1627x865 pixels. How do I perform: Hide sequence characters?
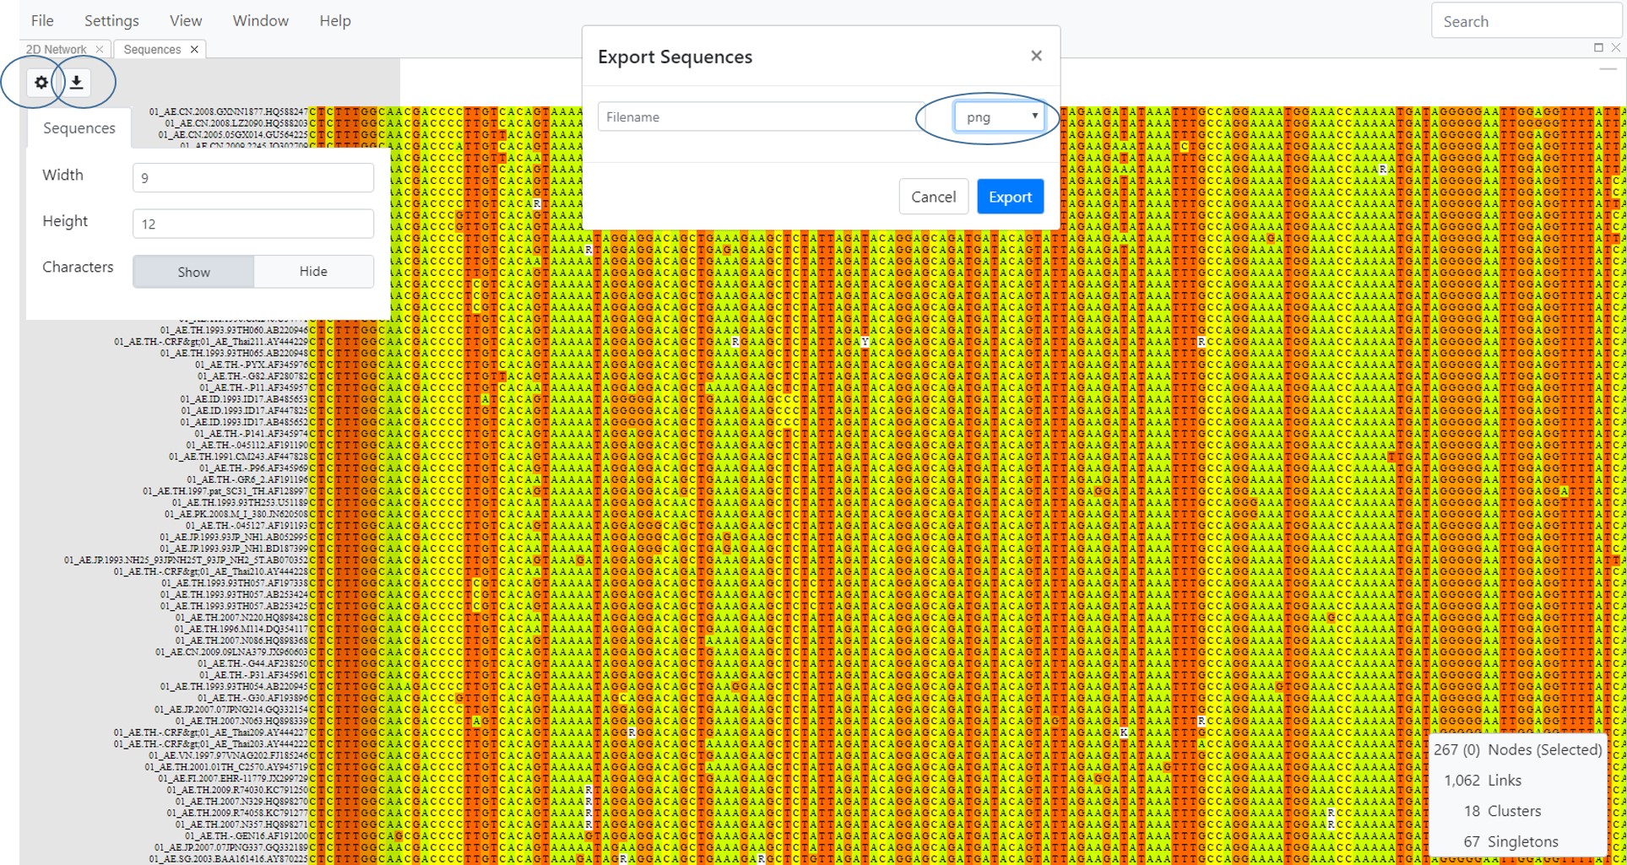[x=313, y=272]
